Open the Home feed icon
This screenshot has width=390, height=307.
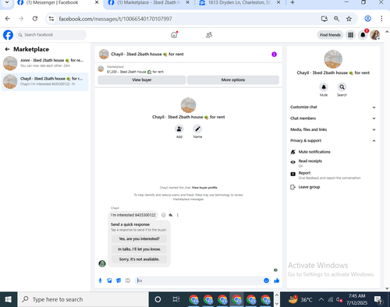pyautogui.click(x=174, y=35)
